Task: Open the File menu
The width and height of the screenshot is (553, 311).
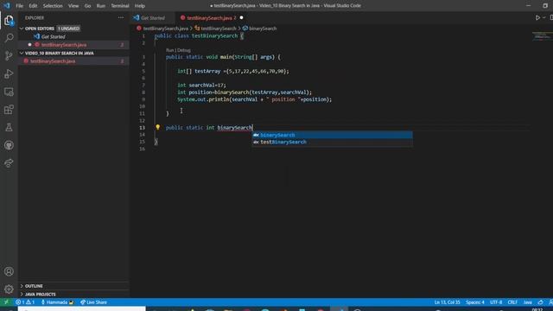Action: coord(19,6)
